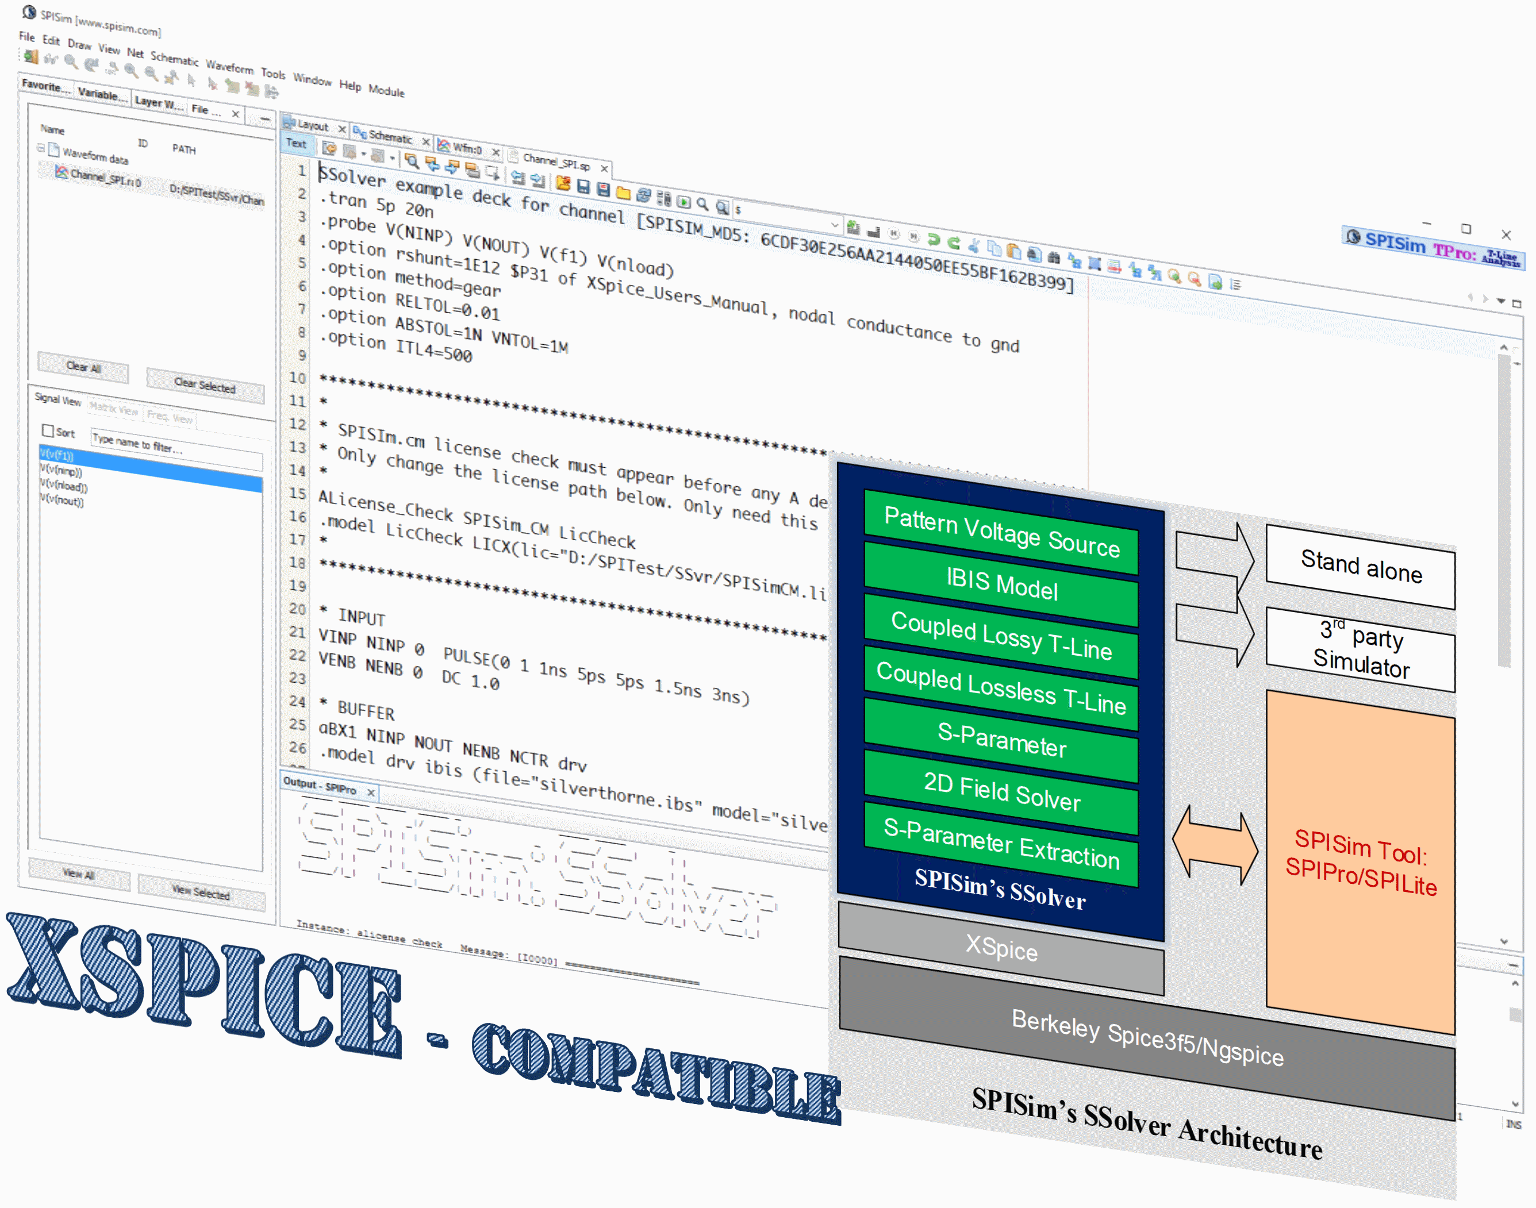Click the paste clipboard icon
The height and width of the screenshot is (1208, 1536).
pyautogui.click(x=1014, y=252)
